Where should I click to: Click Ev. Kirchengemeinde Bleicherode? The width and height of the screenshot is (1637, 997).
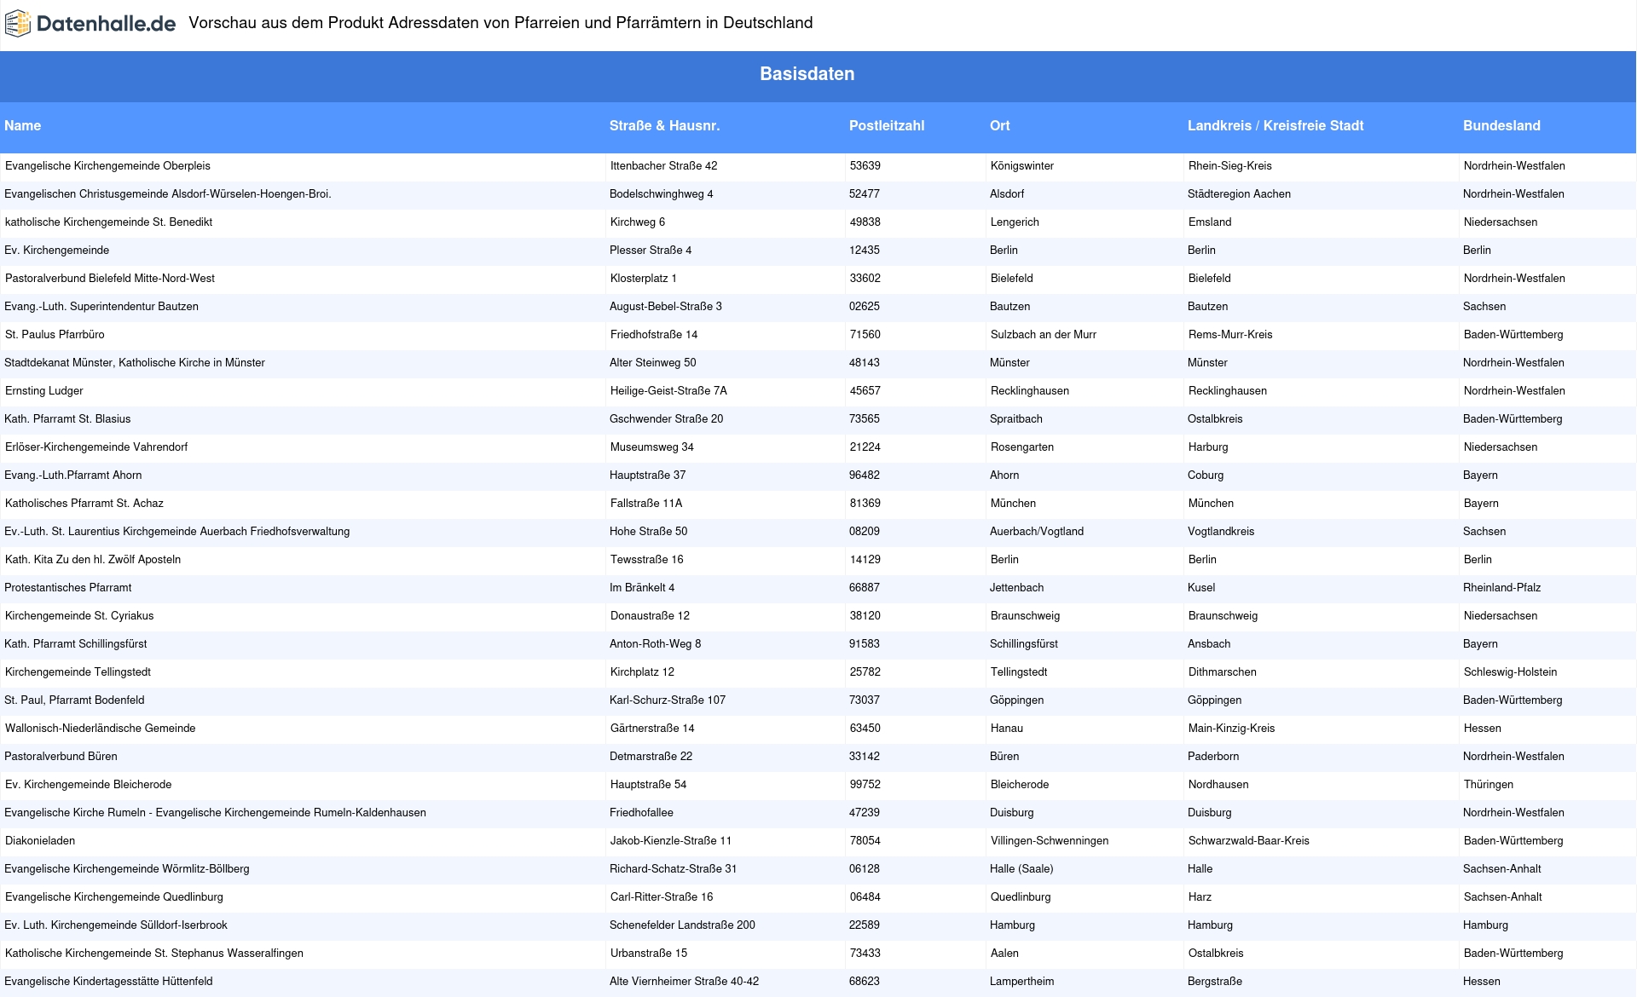[x=89, y=785]
